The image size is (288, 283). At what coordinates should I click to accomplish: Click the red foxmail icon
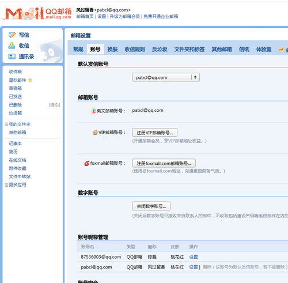(87, 163)
